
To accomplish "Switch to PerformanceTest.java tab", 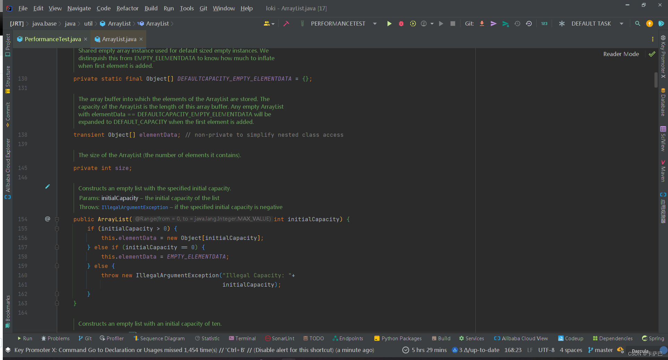I will [x=52, y=39].
